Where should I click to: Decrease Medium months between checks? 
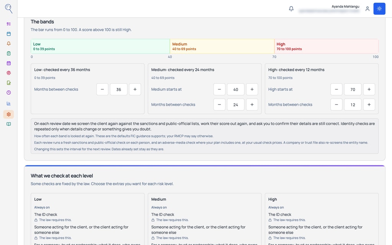pos(219,105)
